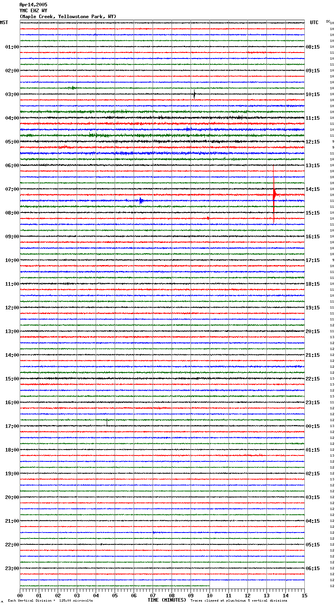Click the vertical division 125.00 microvolts note
The width and height of the screenshot is (336, 606).
(x=50, y=600)
